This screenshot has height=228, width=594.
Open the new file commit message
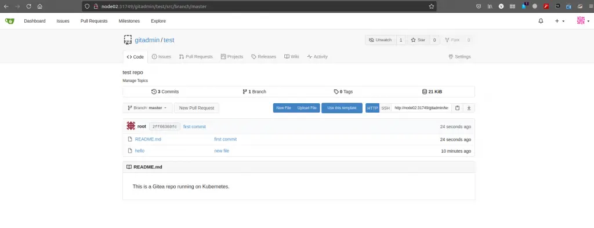(222, 151)
